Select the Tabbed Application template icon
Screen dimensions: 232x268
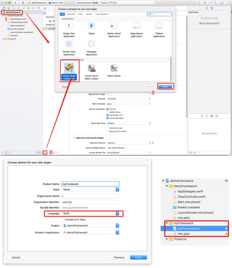[159, 26]
